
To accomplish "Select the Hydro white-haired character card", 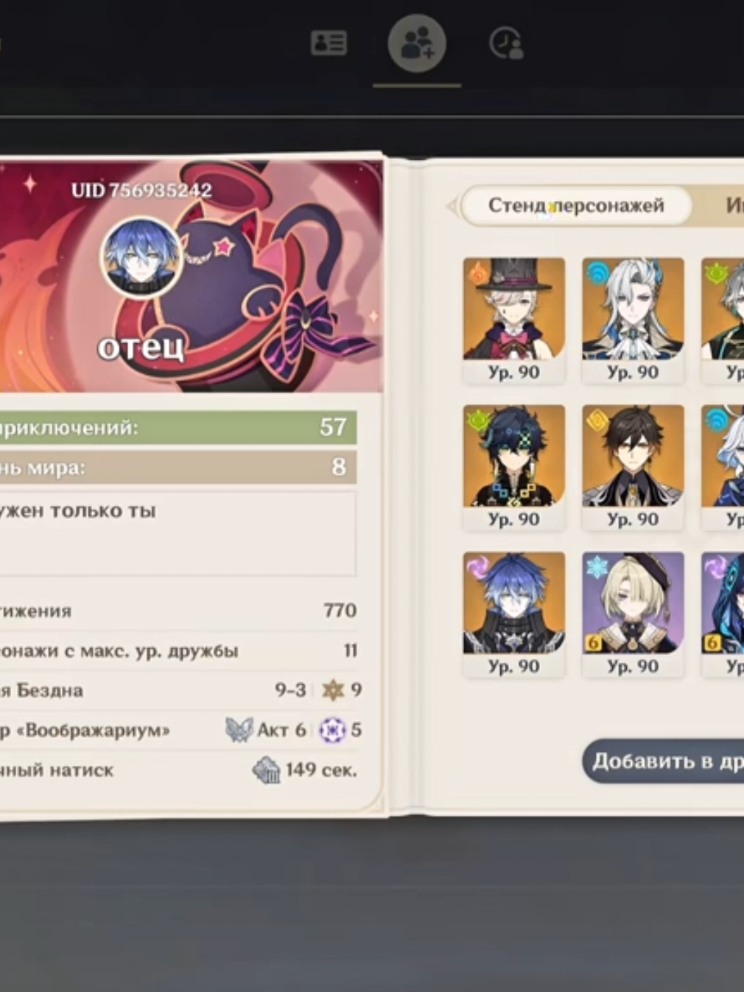I will 633,320.
